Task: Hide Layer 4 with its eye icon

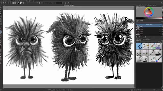Action: (x=137, y=30)
